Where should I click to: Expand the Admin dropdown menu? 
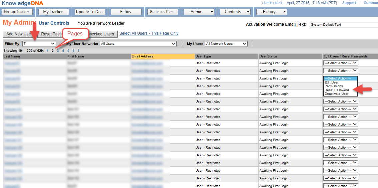click(198, 12)
